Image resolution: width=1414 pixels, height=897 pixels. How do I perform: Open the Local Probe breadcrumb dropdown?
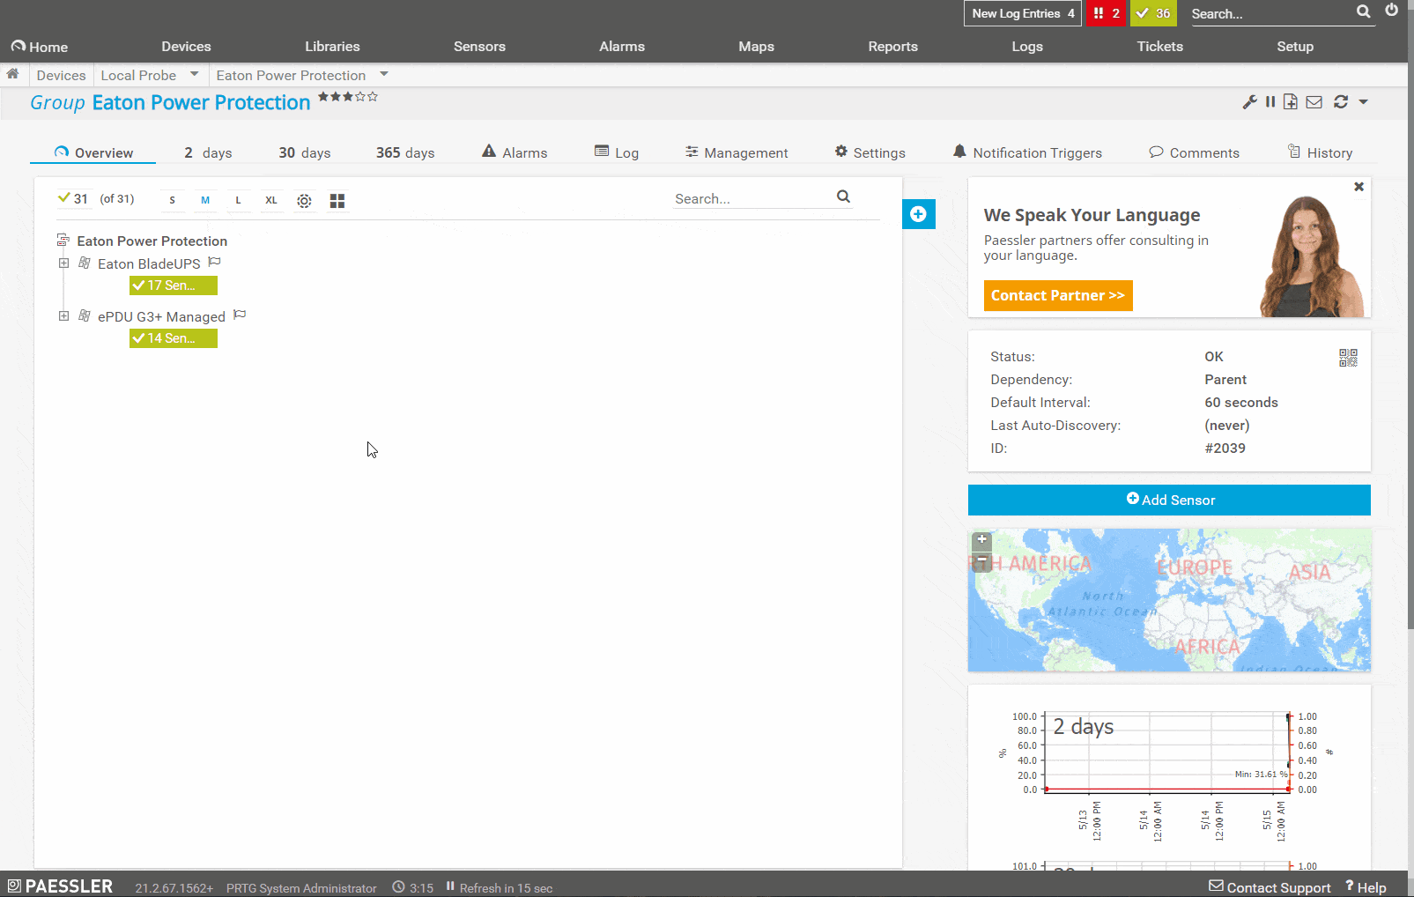coord(194,74)
